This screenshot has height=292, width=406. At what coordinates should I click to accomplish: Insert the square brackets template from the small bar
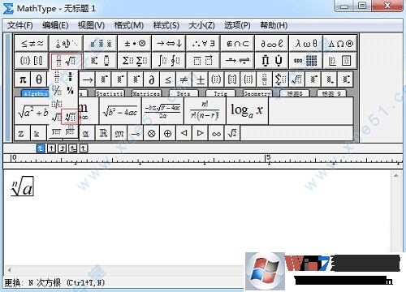(x=232, y=79)
